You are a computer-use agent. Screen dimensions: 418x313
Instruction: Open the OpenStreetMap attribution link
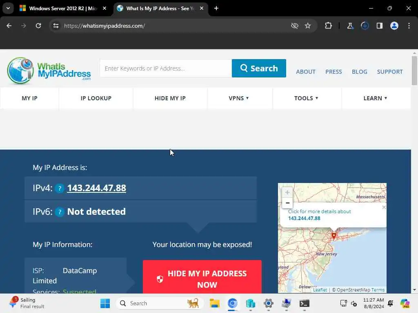click(354, 290)
